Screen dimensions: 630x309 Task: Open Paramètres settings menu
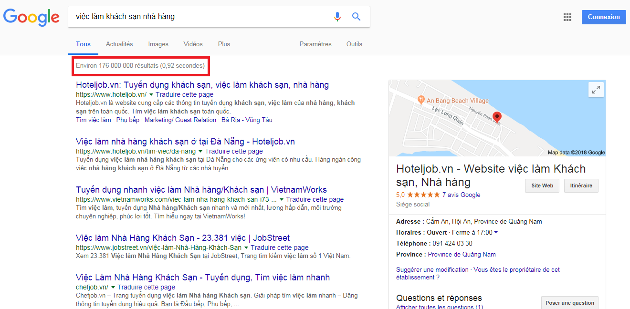(315, 44)
